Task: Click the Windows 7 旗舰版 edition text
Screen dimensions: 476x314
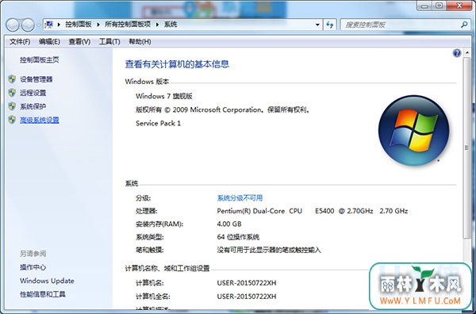Action: pyautogui.click(x=164, y=96)
